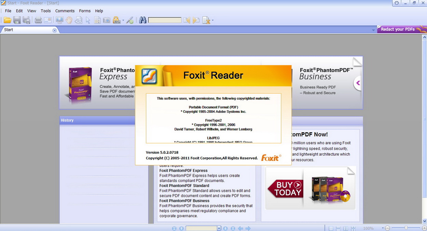
Task: Open the tab list arrow beside Redact banner
Action: (373, 30)
